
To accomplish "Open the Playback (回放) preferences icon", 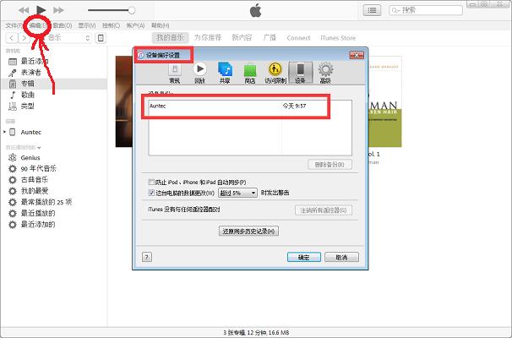I will click(200, 74).
